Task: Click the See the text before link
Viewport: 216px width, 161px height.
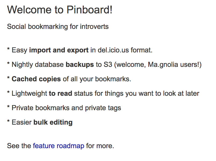Action: click(19, 146)
